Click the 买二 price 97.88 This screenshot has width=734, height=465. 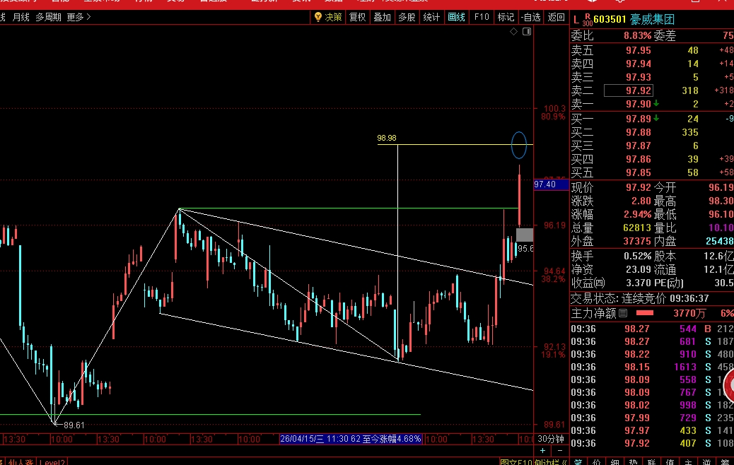(x=638, y=132)
